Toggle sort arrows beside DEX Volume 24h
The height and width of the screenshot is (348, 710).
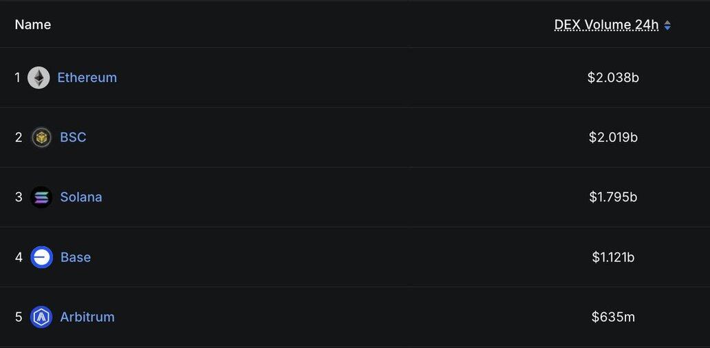point(667,25)
